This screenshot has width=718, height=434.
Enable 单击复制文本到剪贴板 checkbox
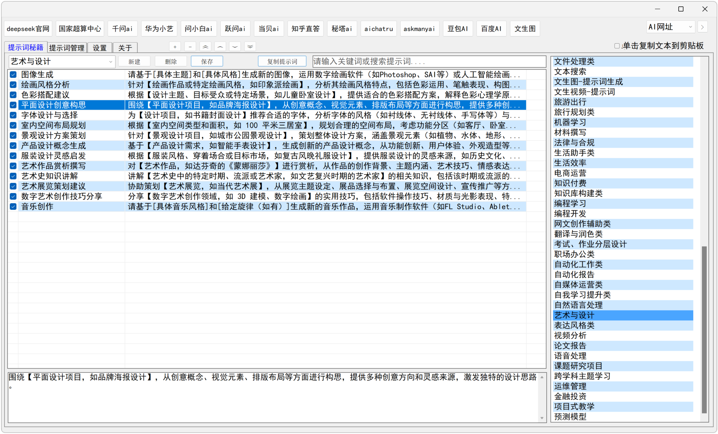coord(617,46)
